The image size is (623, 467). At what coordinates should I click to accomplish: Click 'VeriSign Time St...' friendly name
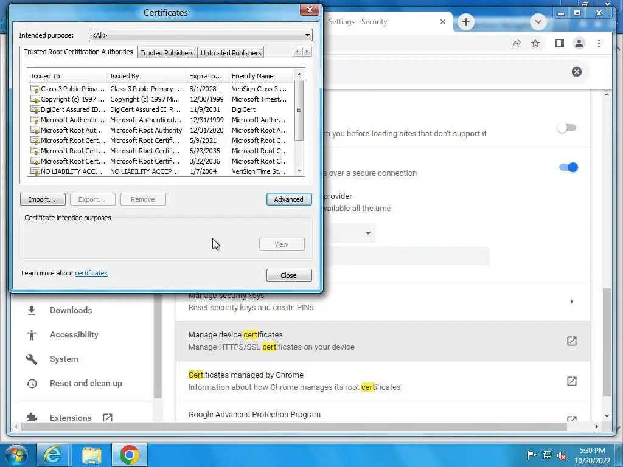(x=259, y=171)
